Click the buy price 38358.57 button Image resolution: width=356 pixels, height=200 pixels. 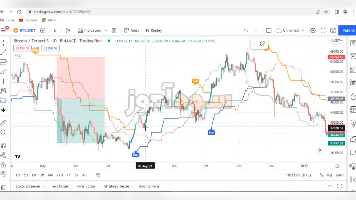[x=50, y=48]
